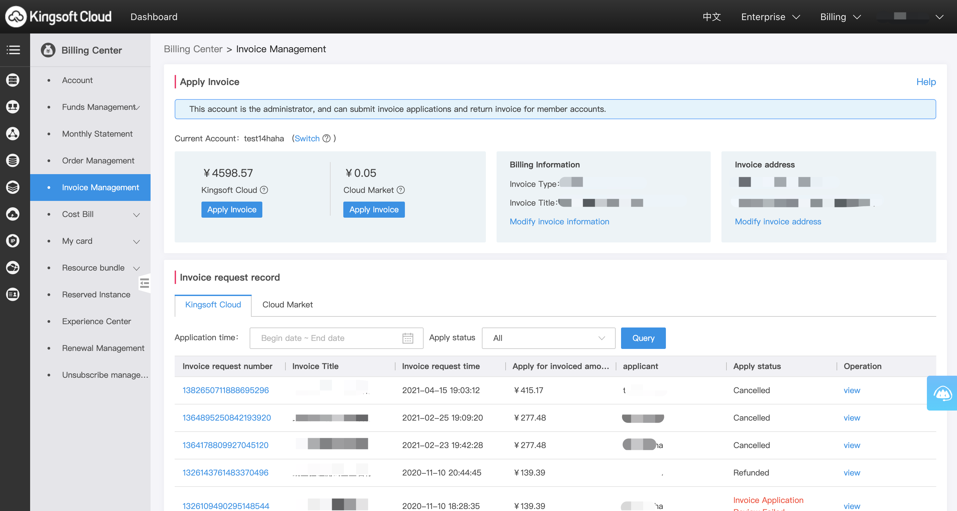View the 2020-11-10 18:28:35 invoice request
The height and width of the screenshot is (511, 957).
click(852, 506)
